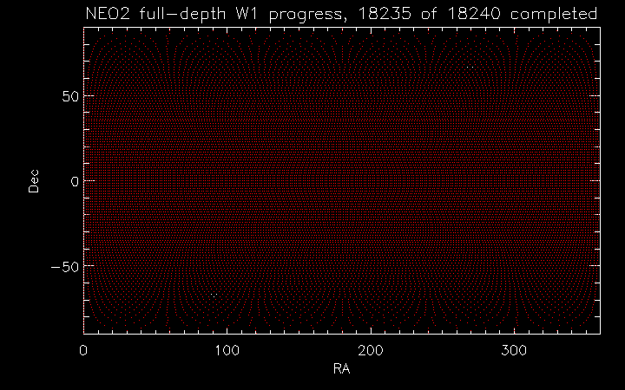Click the x-axis tick label '300'
The width and height of the screenshot is (625, 390).
coord(514,350)
